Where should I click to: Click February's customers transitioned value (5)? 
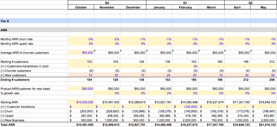[185, 66]
